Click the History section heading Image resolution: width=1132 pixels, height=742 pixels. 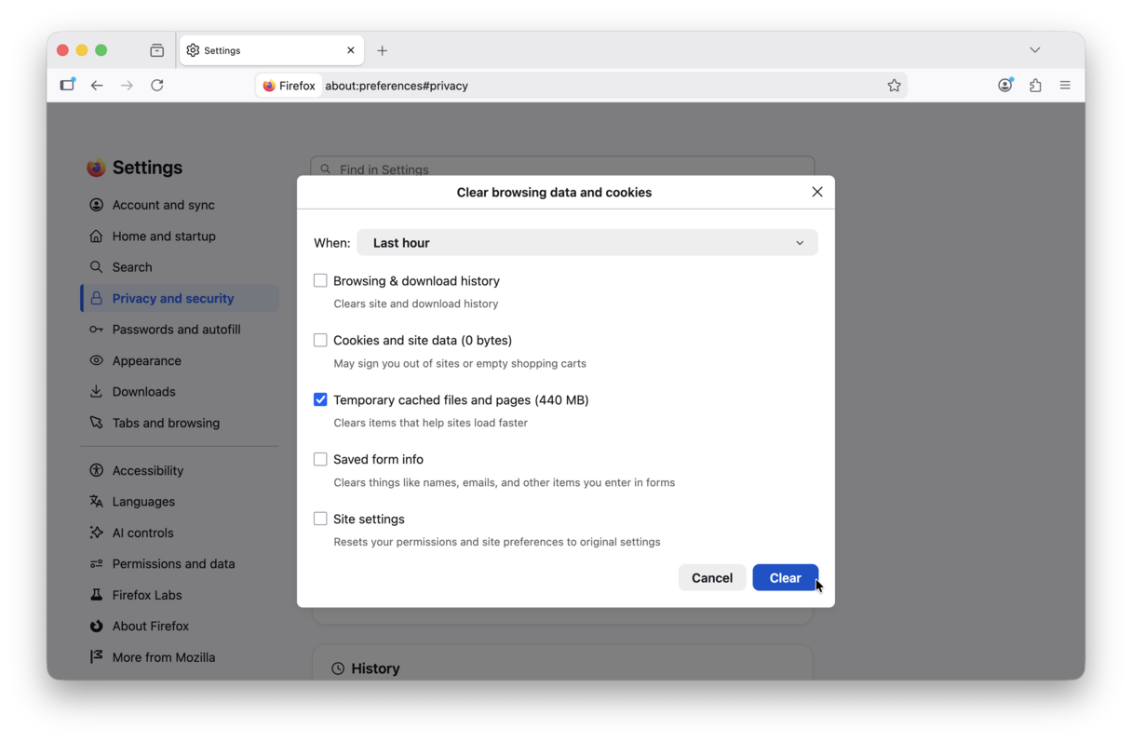click(x=375, y=668)
